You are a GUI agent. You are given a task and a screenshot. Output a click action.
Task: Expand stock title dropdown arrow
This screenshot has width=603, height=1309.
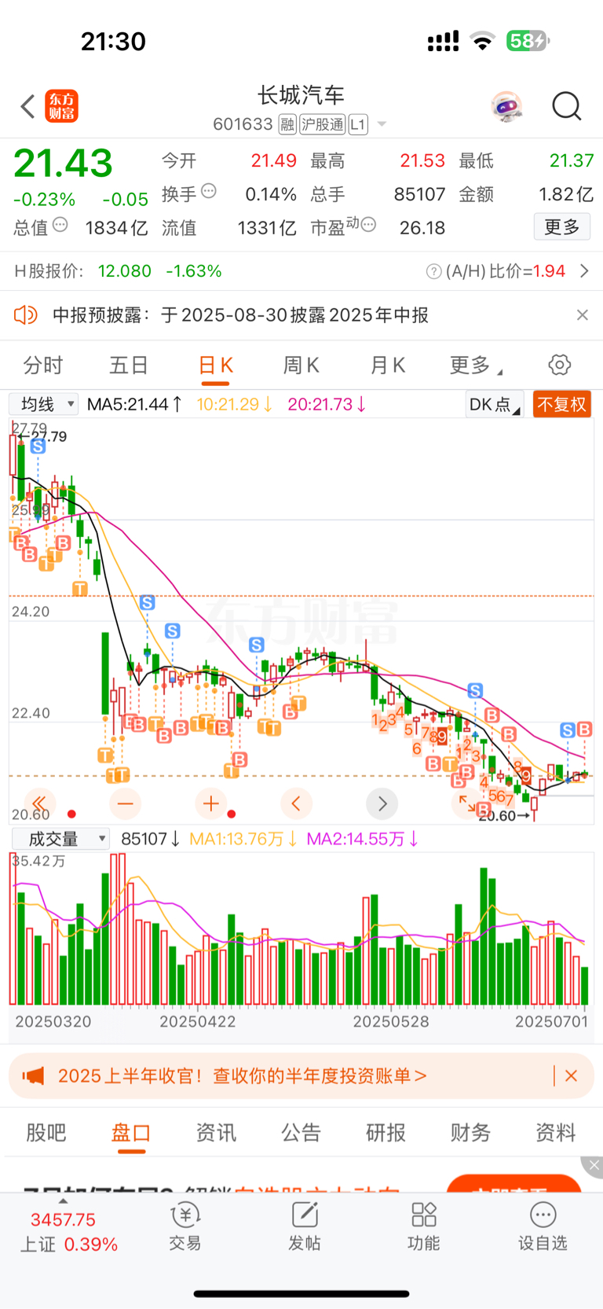pyautogui.click(x=382, y=124)
